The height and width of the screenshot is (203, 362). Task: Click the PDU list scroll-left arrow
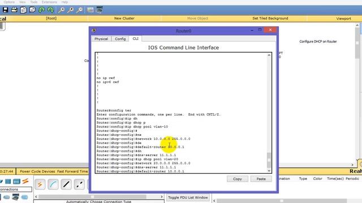point(214,201)
